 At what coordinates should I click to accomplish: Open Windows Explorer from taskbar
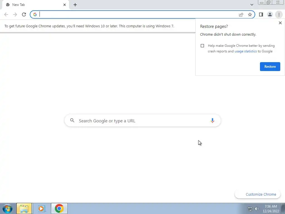point(24,208)
